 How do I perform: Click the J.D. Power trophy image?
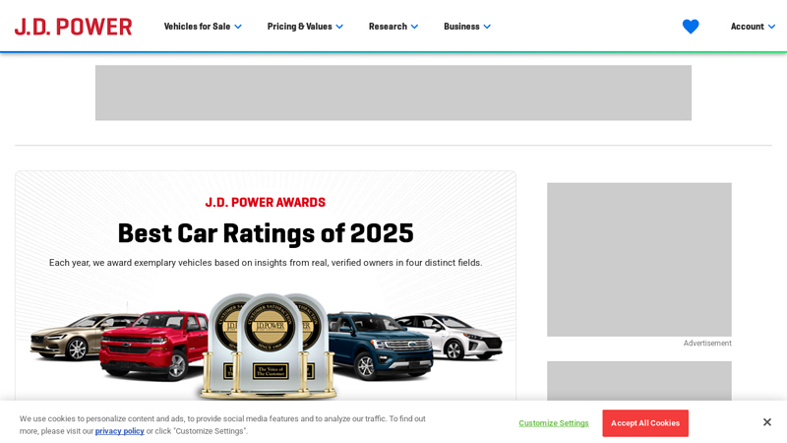[270, 347]
